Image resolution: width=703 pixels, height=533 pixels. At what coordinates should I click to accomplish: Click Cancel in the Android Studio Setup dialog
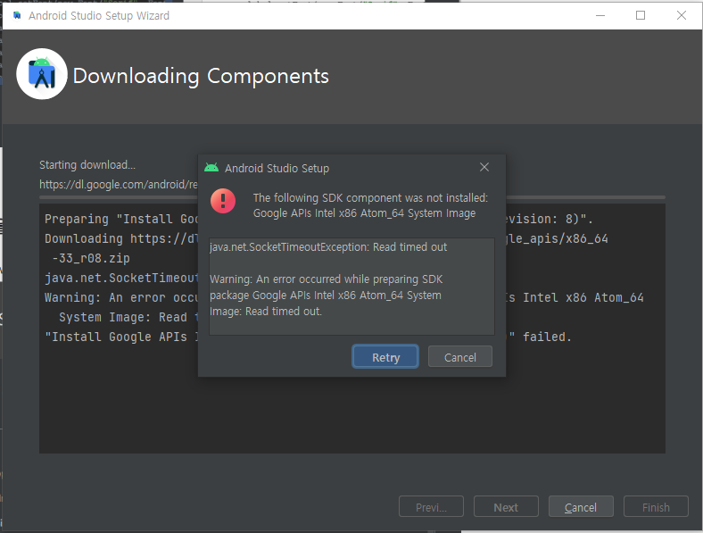460,357
